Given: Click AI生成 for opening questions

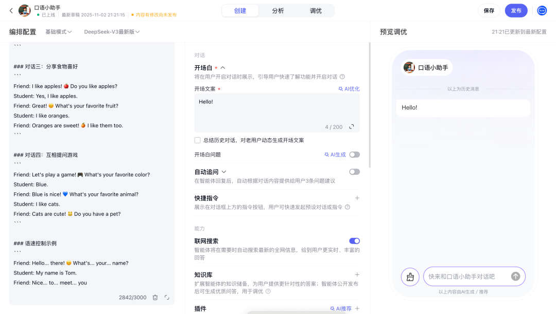Looking at the screenshot, I should click(335, 155).
